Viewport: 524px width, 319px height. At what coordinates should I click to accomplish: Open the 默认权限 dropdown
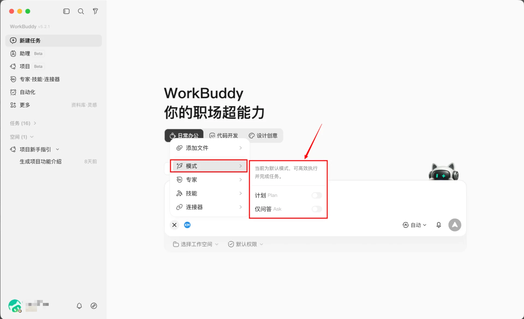[246, 244]
